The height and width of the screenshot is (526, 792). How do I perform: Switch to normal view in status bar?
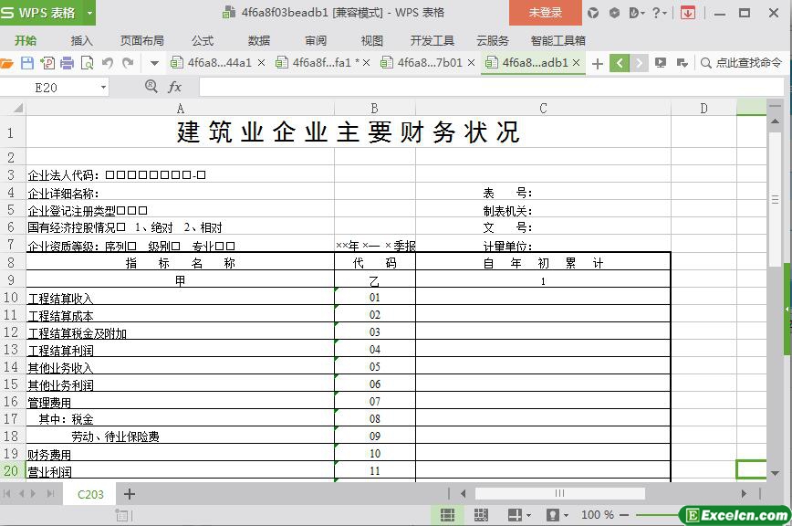(x=447, y=515)
